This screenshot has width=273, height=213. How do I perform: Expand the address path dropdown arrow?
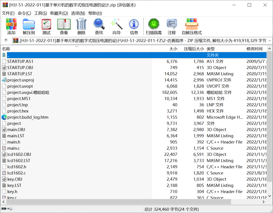[269, 41]
